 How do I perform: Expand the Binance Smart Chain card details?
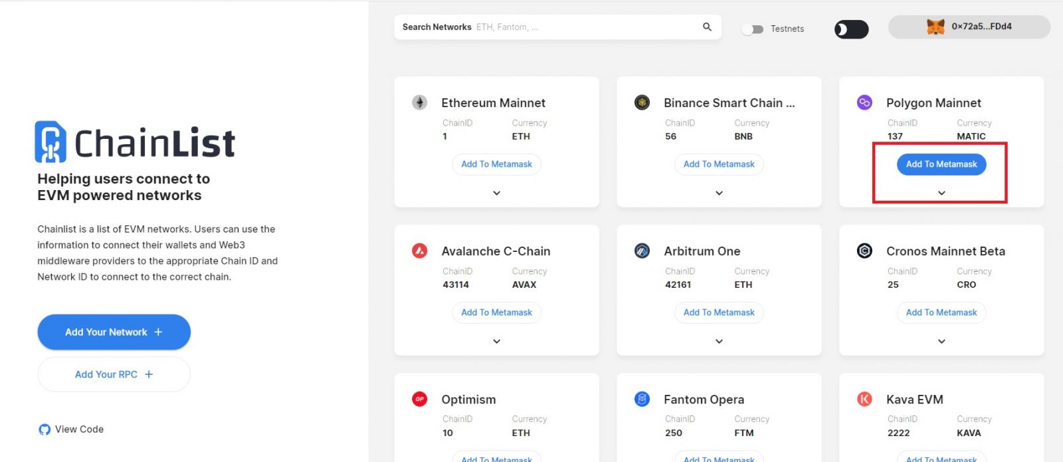(719, 193)
